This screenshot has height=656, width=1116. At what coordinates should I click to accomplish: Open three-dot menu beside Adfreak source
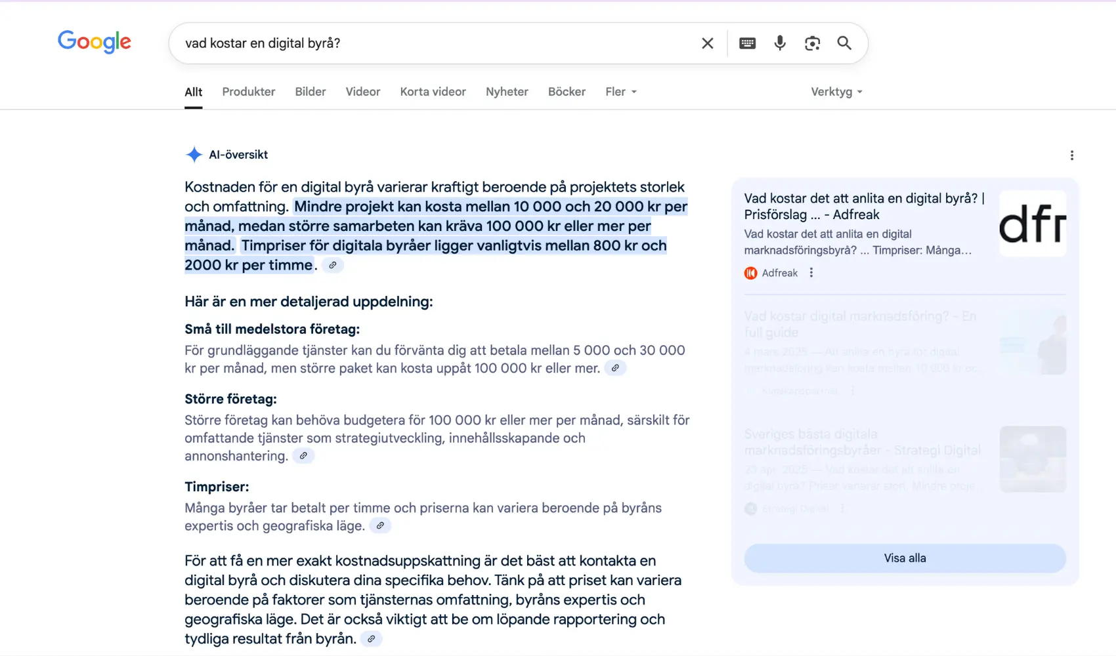click(811, 273)
